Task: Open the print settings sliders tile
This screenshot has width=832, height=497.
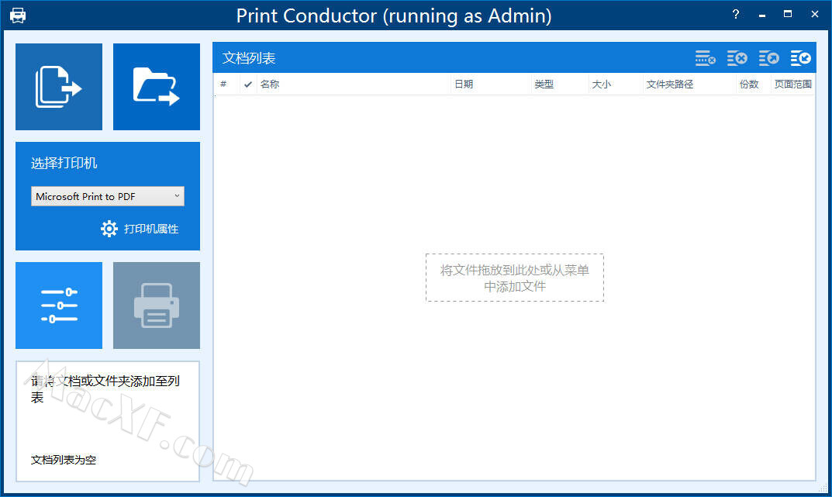Action: click(59, 305)
